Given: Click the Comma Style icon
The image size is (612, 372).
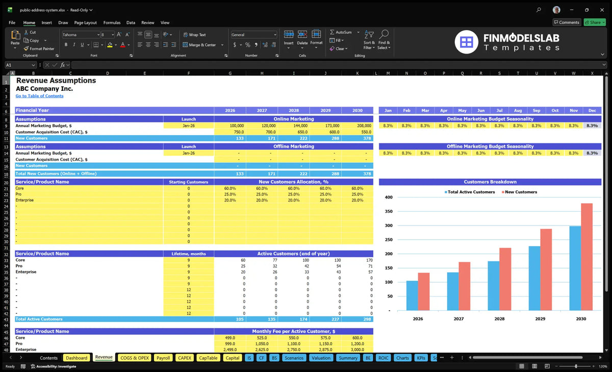Looking at the screenshot, I should click(255, 45).
